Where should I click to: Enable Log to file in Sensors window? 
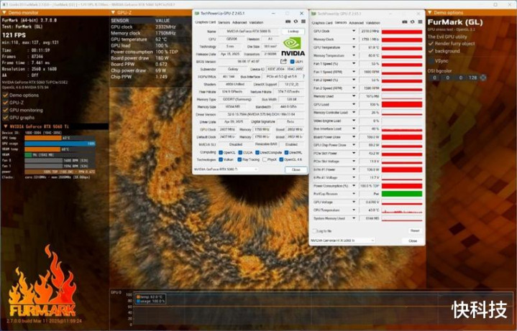(314, 231)
